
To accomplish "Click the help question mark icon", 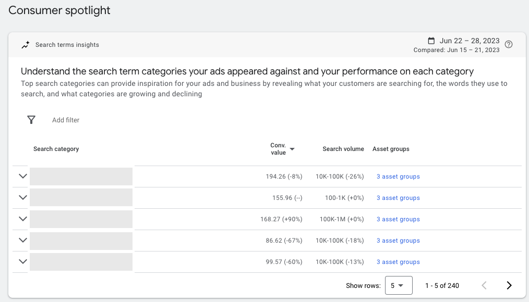I will tap(509, 44).
